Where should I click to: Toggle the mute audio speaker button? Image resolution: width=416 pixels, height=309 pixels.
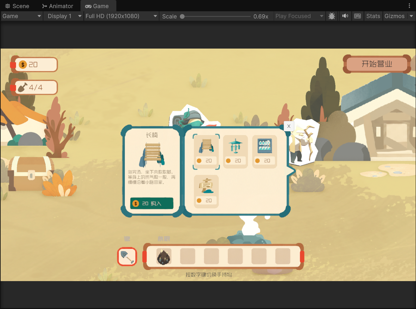[x=345, y=16]
